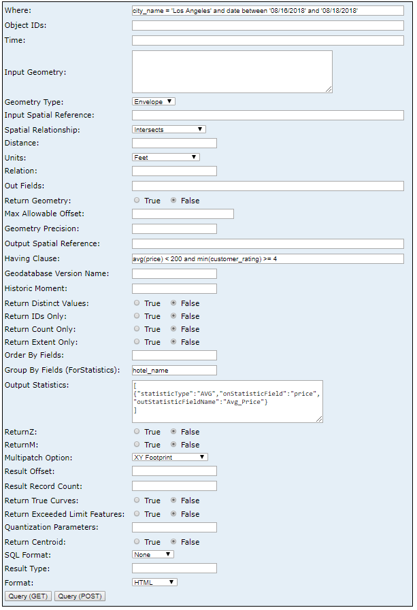The width and height of the screenshot is (417, 610).
Task: Set Return IDs Only to True
Action: point(137,316)
